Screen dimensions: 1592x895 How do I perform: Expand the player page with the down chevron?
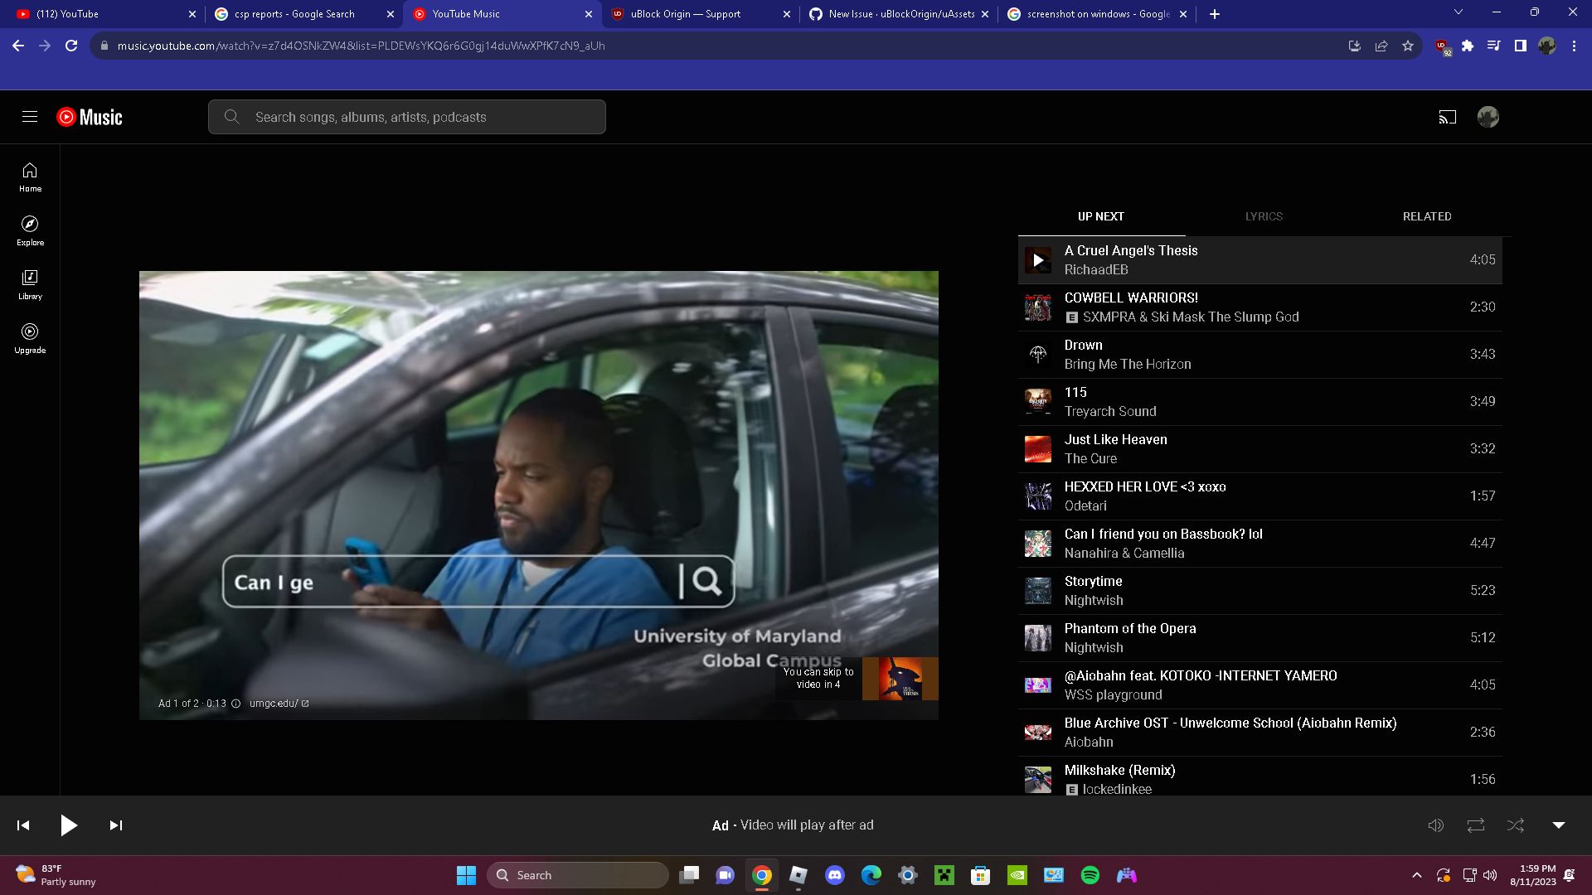(x=1557, y=825)
